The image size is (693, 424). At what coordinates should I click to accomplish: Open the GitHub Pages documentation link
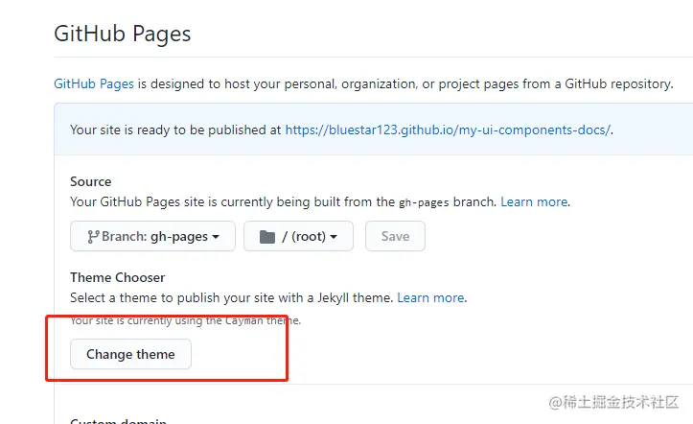pos(94,83)
